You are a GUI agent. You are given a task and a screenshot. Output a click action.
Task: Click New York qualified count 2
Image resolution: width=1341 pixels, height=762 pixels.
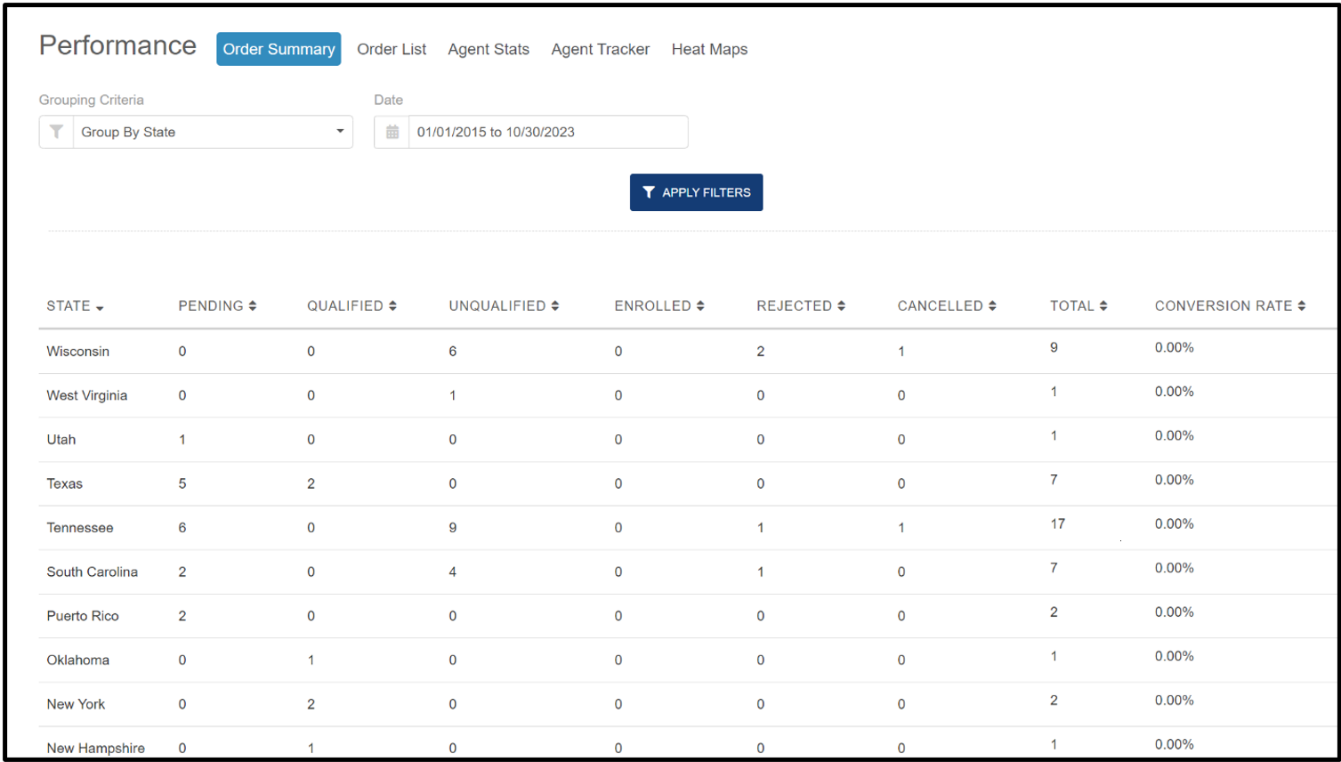click(x=311, y=703)
